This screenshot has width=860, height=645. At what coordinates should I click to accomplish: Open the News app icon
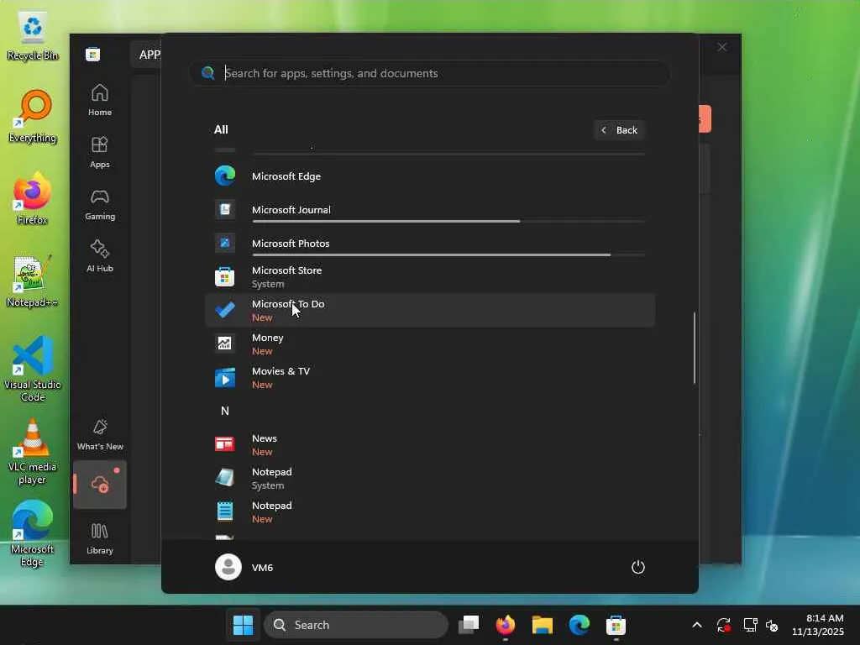click(x=225, y=444)
